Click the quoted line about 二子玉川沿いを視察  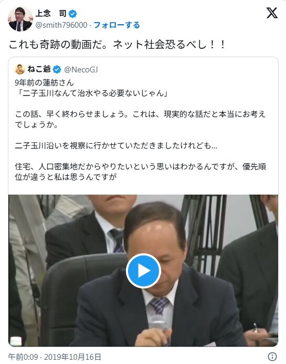click(116, 146)
